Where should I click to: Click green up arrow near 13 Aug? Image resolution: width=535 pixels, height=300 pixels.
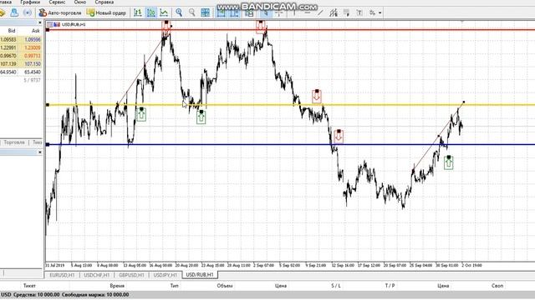click(141, 114)
